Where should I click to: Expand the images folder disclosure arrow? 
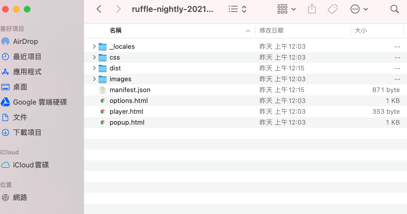[x=94, y=79]
